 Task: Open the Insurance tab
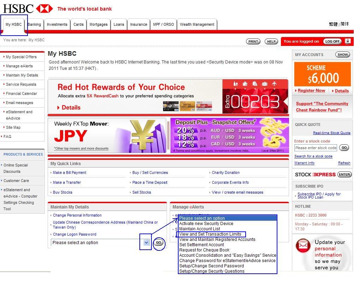pyautogui.click(x=139, y=24)
